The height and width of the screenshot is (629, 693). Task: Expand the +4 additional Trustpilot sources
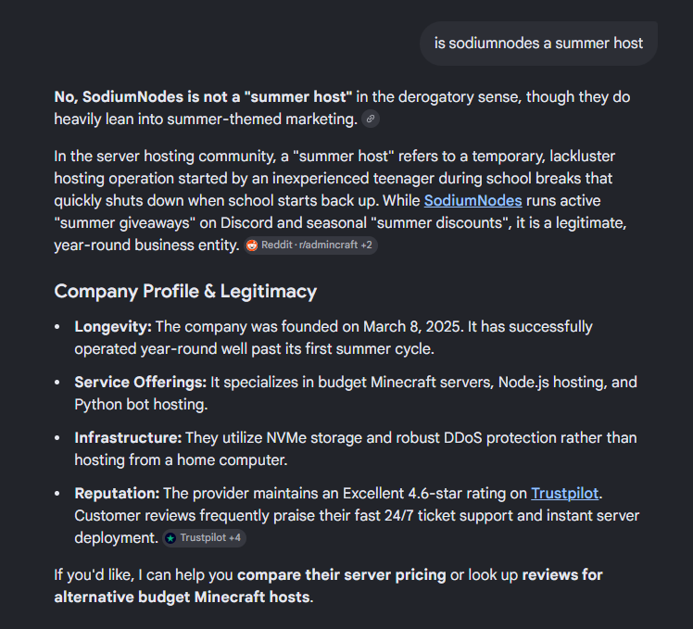coord(234,538)
